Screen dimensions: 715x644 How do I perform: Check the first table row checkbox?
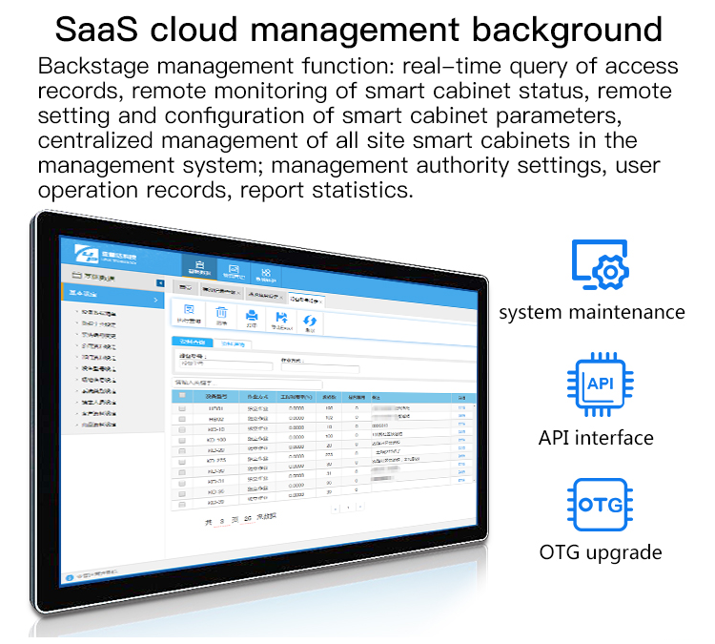tap(182, 408)
